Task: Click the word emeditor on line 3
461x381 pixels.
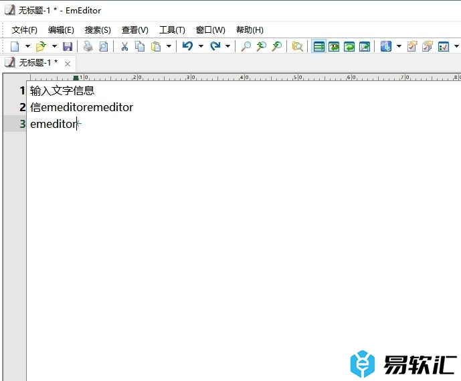Action: [54, 124]
